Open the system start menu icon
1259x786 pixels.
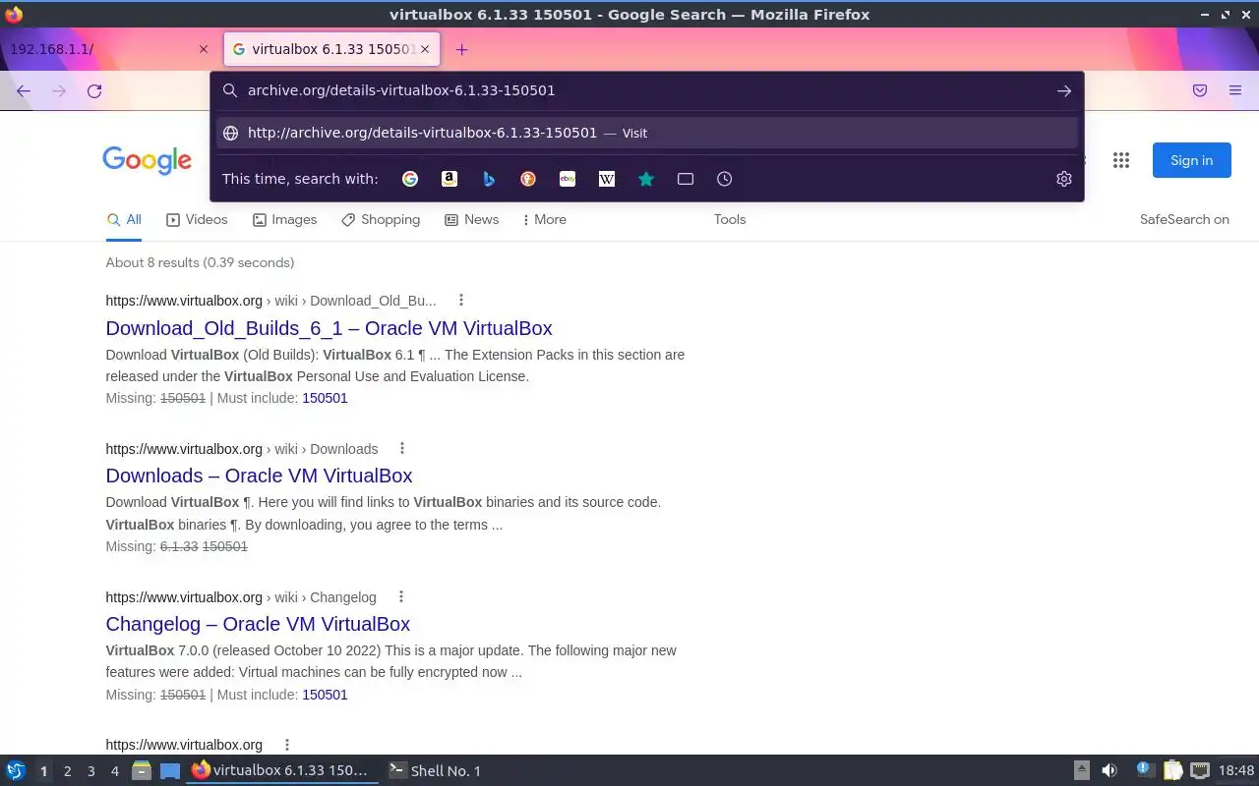pyautogui.click(x=16, y=770)
